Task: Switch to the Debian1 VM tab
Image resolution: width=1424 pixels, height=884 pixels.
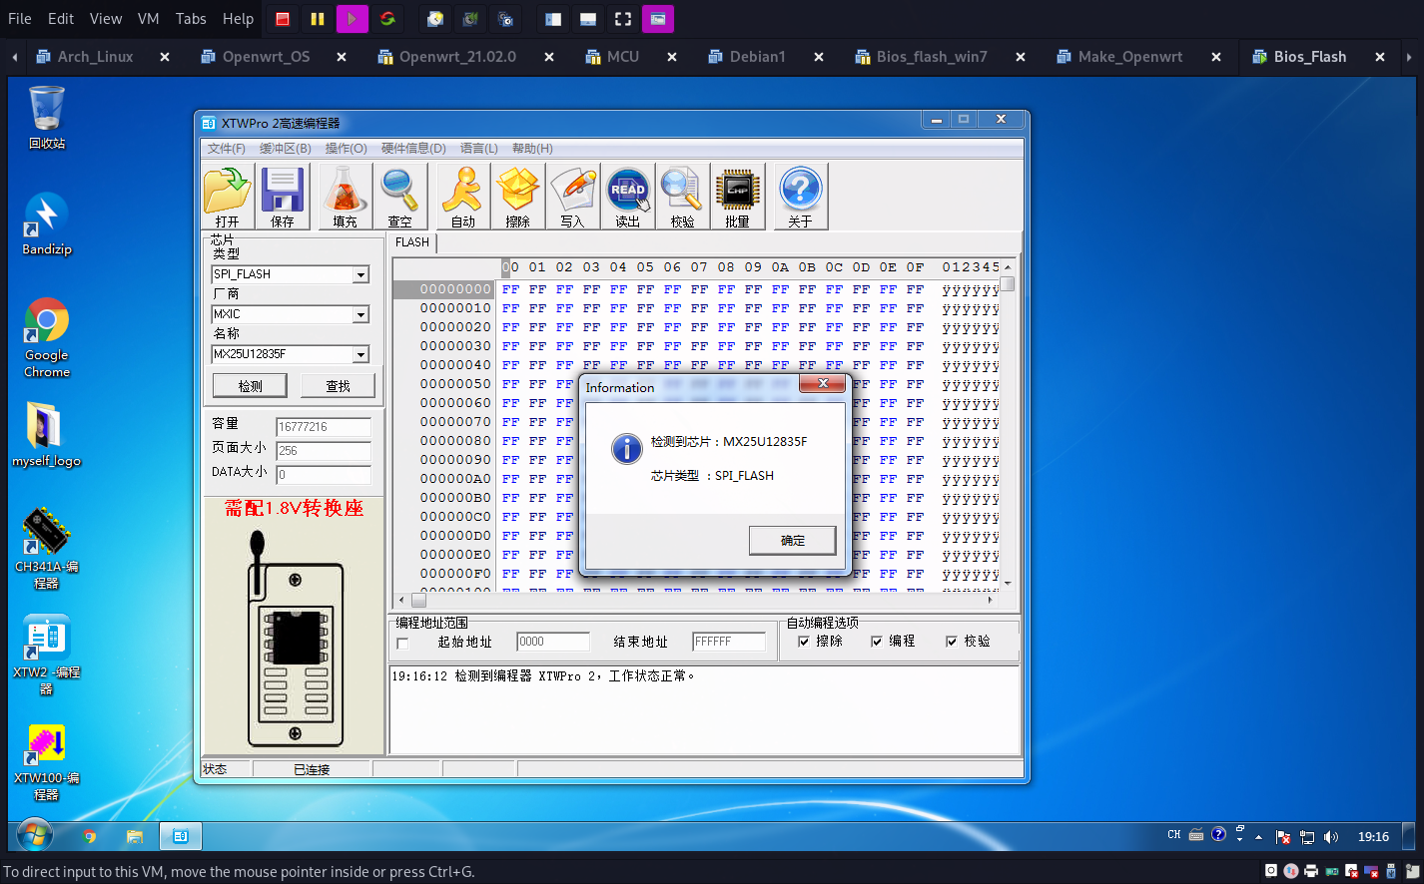Action: pos(757,57)
